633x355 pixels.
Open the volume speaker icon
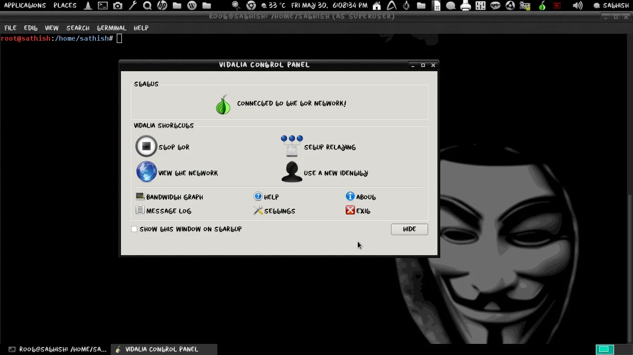(577, 6)
